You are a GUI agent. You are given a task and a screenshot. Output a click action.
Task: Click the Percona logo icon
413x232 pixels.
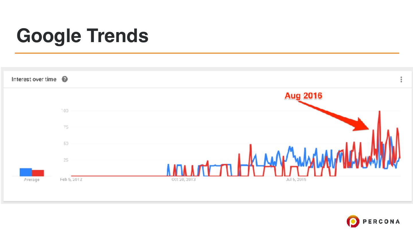coord(352,221)
